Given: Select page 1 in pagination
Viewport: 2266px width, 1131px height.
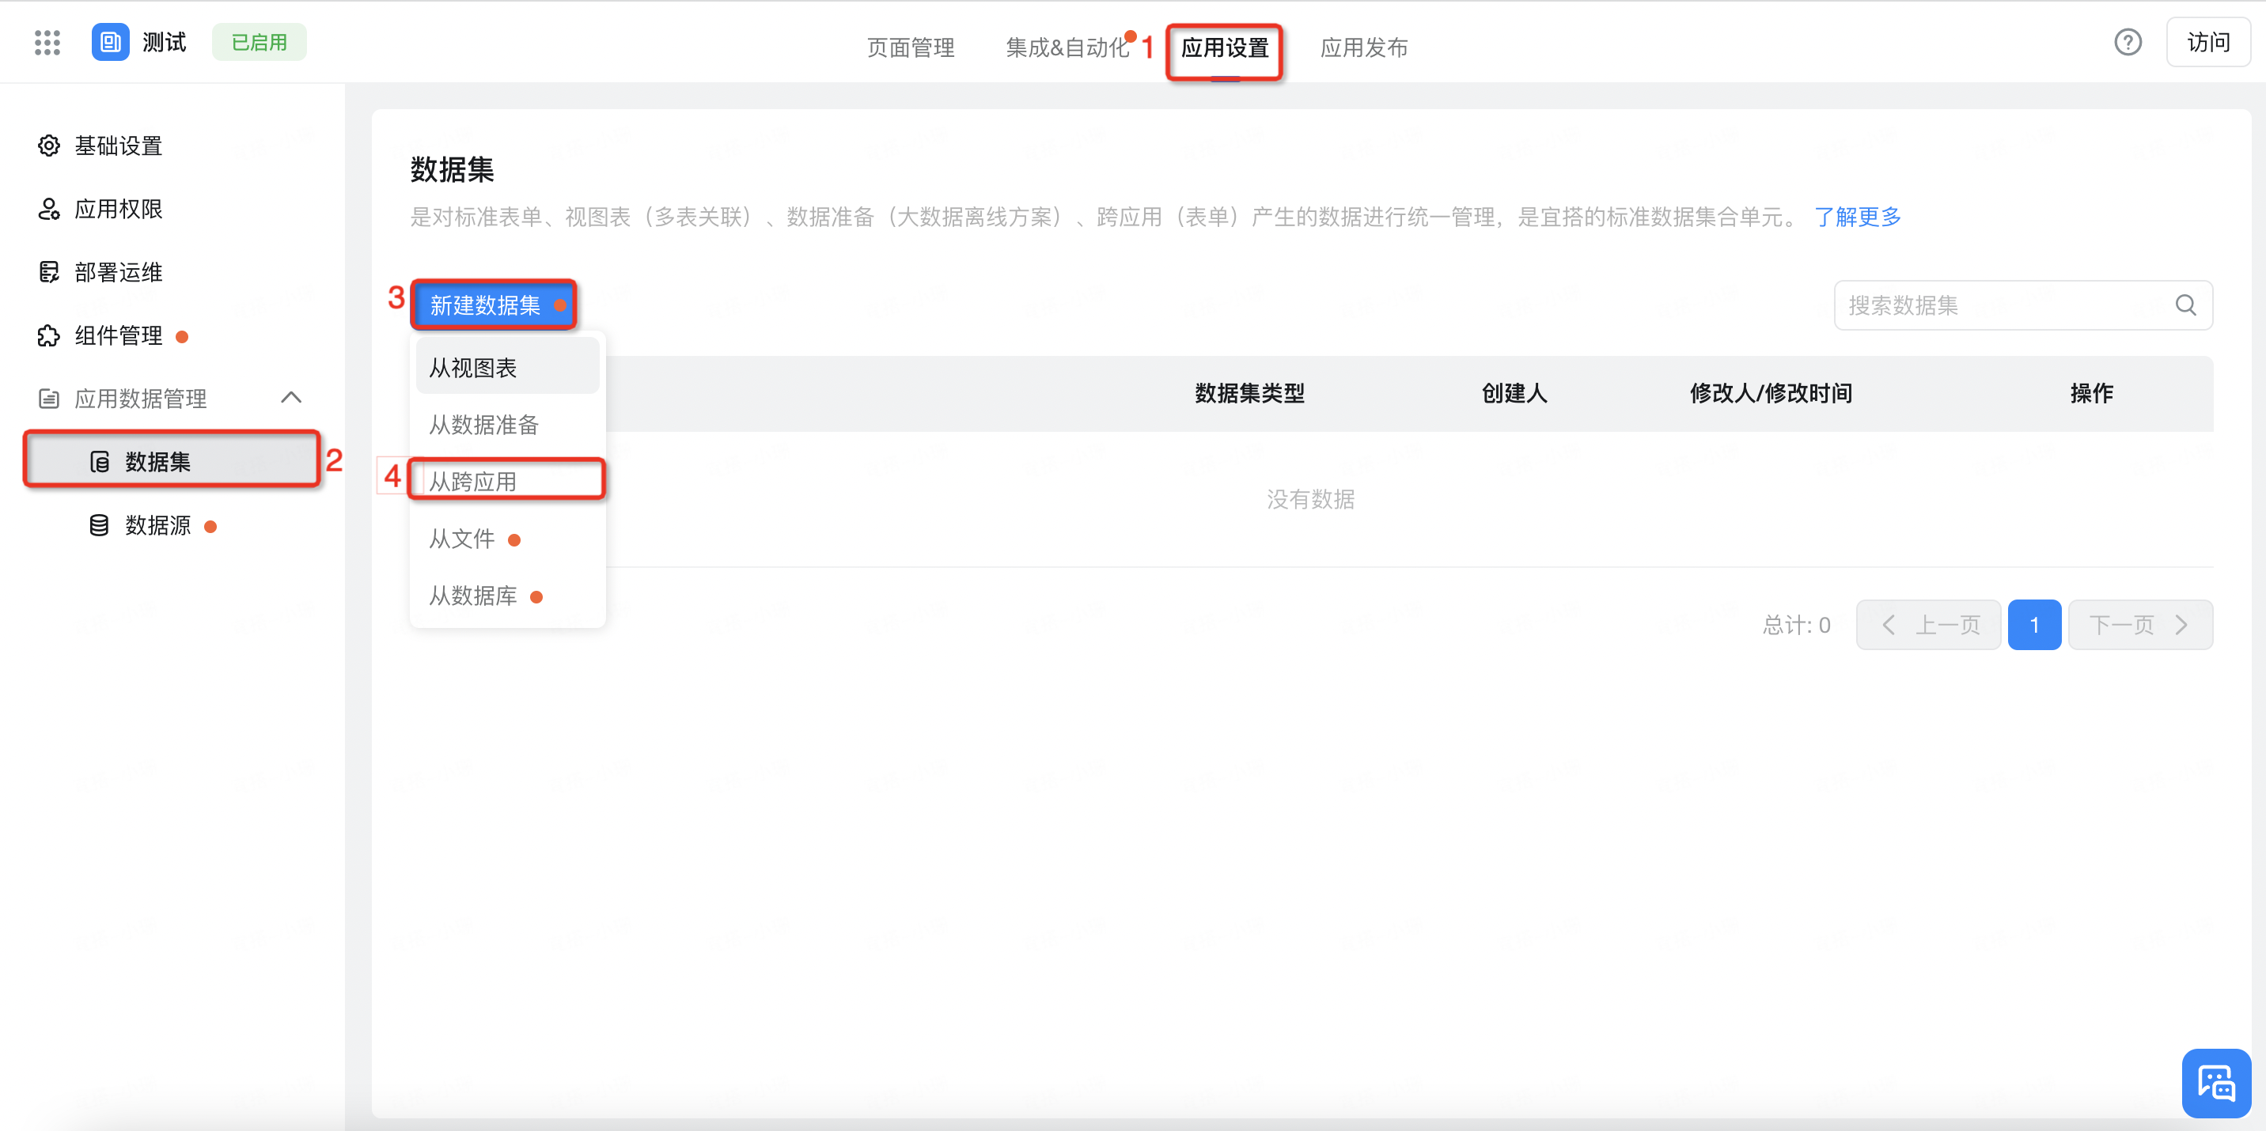Looking at the screenshot, I should click(x=2035, y=626).
